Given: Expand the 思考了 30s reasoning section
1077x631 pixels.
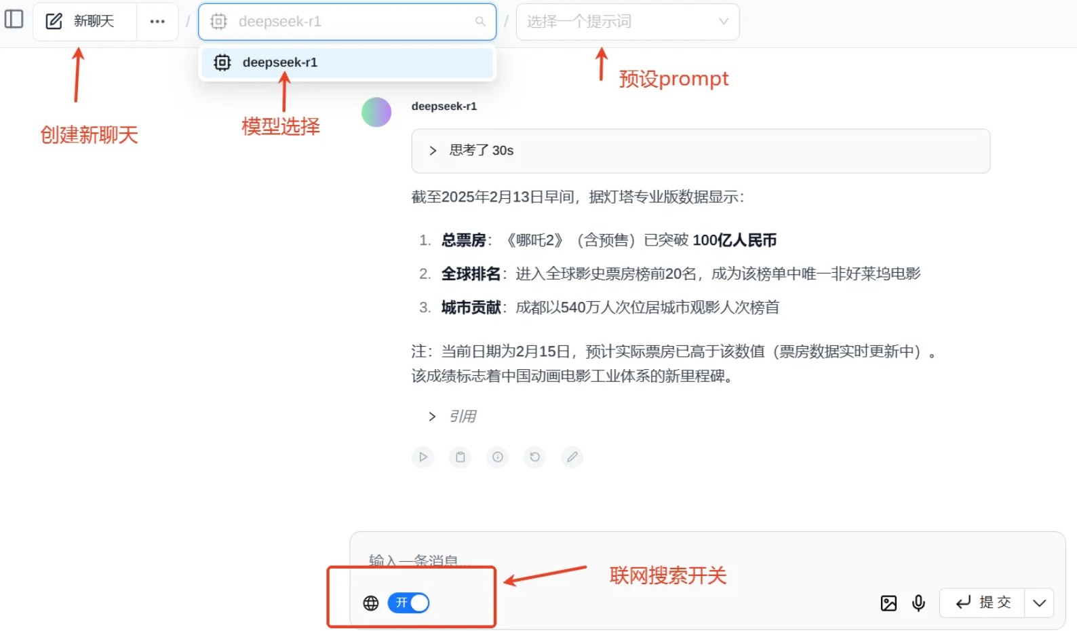Looking at the screenshot, I should (701, 151).
